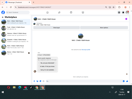
Task: Open Vanessa - 4 Beds 1.5 Baths House chat
Action: 16,34
